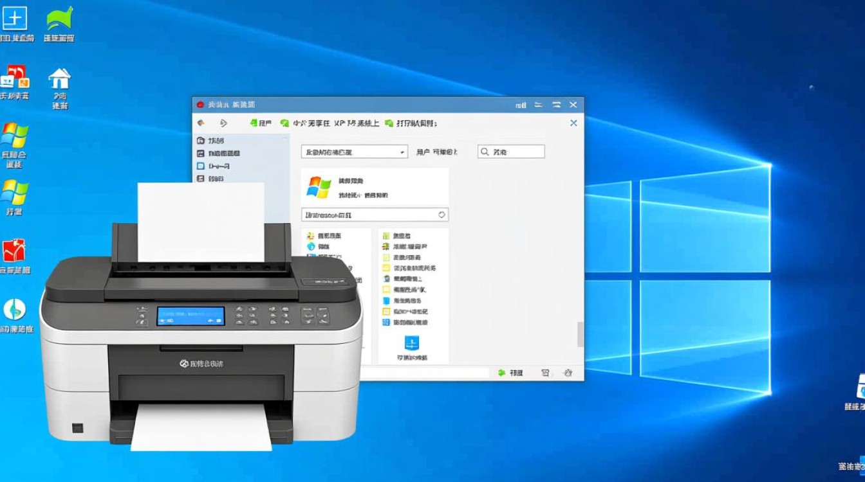Open the white plus-sign desktop icon
The width and height of the screenshot is (865, 482).
pos(15,17)
